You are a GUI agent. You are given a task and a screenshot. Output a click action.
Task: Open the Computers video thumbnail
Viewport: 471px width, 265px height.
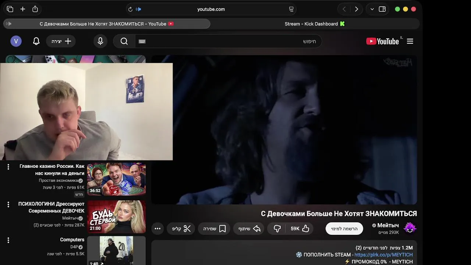pos(116,251)
